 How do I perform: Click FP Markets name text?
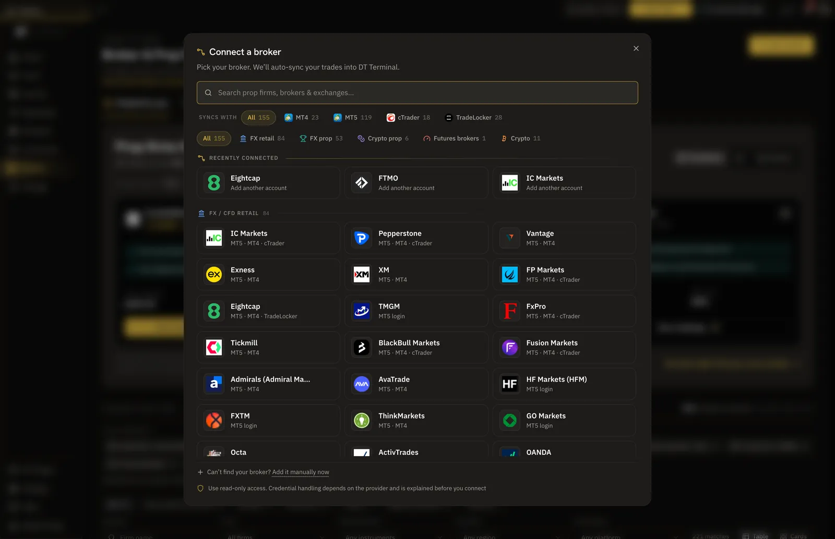tap(545, 270)
